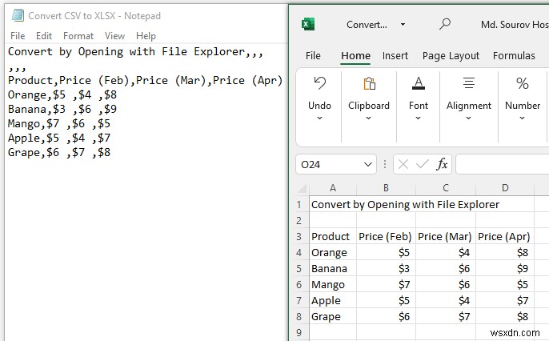The height and width of the screenshot is (341, 549).
Task: Switch to the Insert ribbon tab
Action: coord(395,56)
